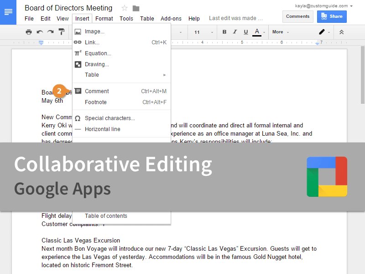This screenshot has width=365, height=274.
Task: Insert a Horizontal line
Action: (x=121, y=129)
